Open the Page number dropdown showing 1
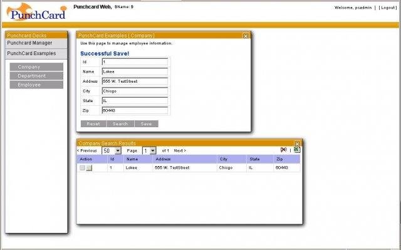The image size is (401, 250). [149, 150]
